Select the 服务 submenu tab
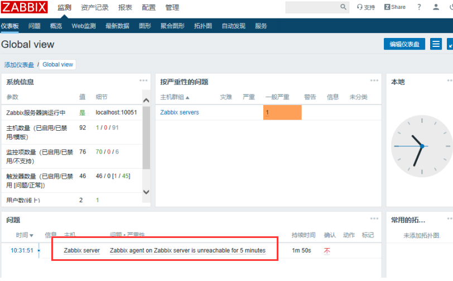Image resolution: width=453 pixels, height=281 pixels. [x=261, y=26]
